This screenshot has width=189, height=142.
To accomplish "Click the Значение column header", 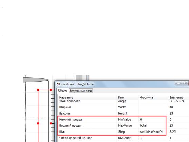I will pyautogui.click(x=178, y=97).
